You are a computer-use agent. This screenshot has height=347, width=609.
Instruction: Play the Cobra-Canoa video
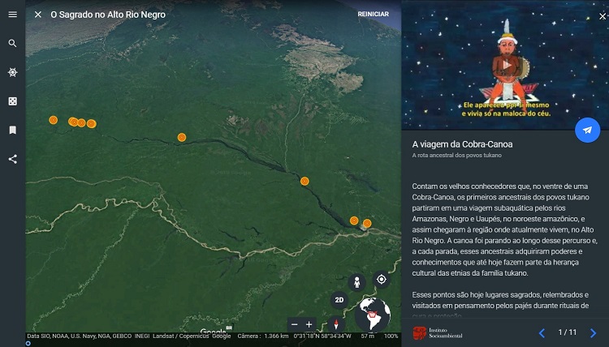point(505,65)
